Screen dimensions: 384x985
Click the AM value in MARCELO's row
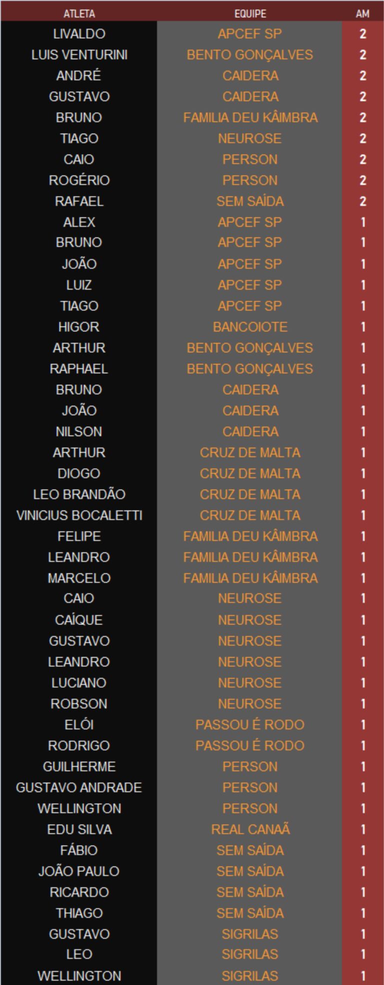click(362, 578)
